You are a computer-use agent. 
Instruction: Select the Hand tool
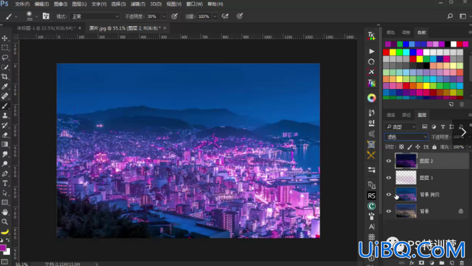click(x=5, y=213)
